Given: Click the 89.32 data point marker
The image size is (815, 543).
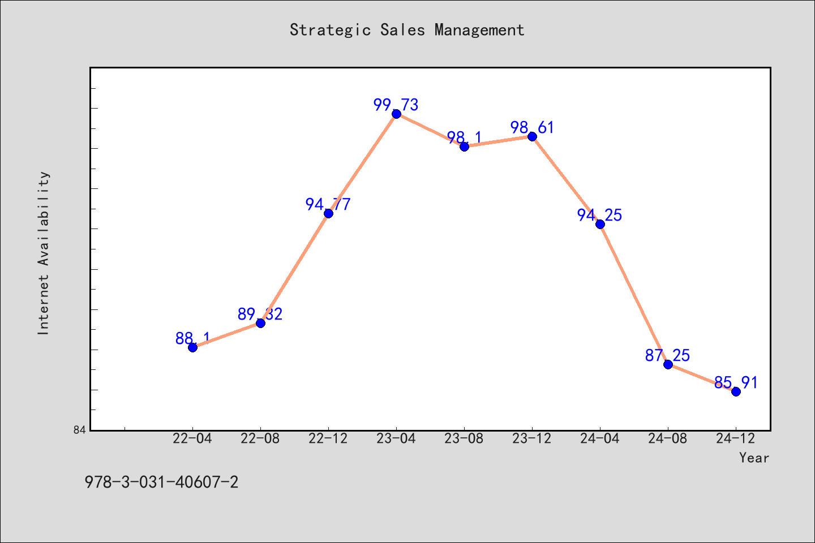Looking at the screenshot, I should point(260,323).
